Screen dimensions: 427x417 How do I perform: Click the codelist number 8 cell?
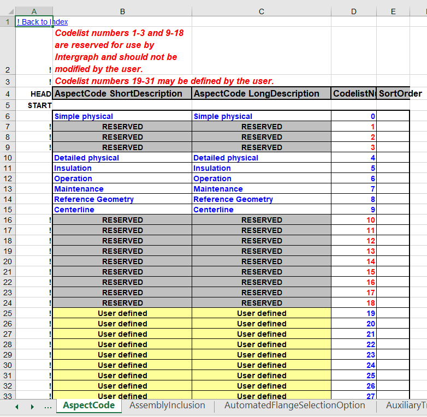354,199
